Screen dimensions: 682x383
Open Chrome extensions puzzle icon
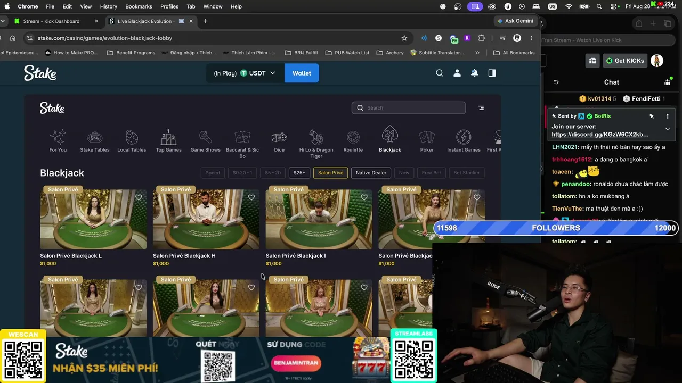click(x=482, y=38)
